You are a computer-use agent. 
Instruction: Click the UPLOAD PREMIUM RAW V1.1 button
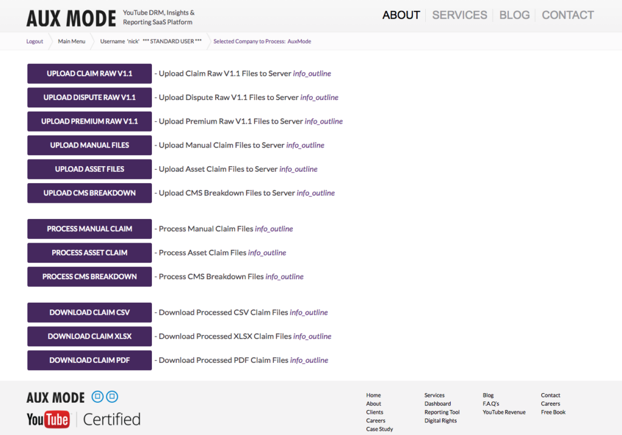point(90,121)
